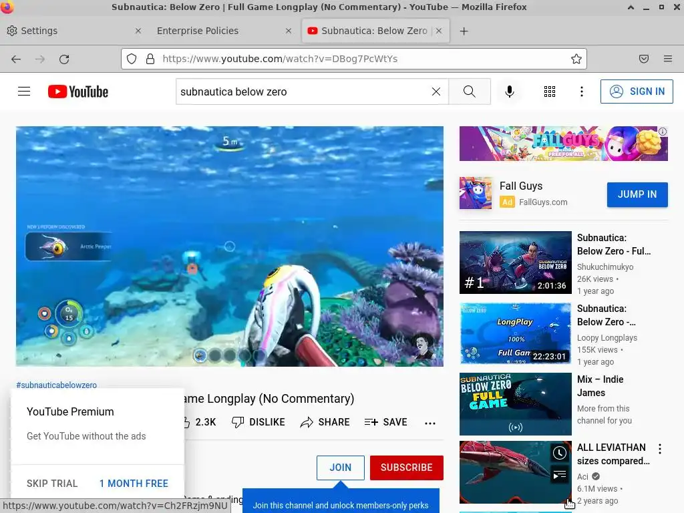Click the 2.3K like count
This screenshot has height=513, width=684.
[x=206, y=422]
